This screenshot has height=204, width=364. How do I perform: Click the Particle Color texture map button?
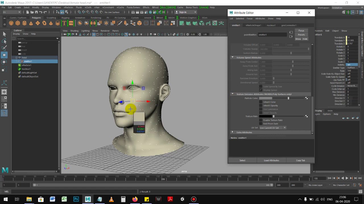click(306, 98)
